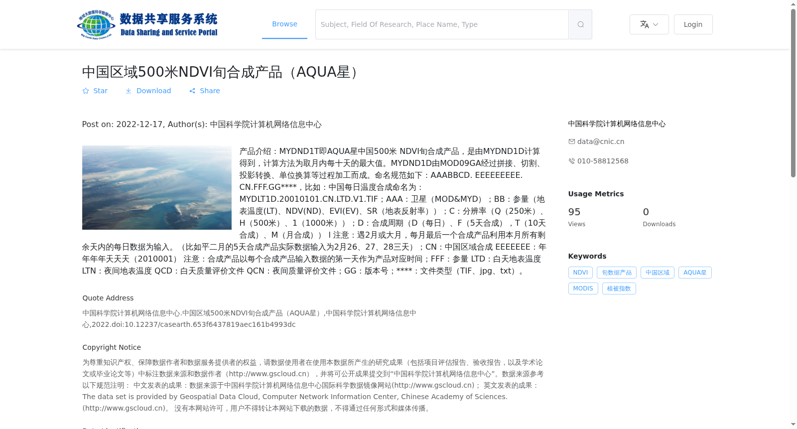Select the 旬数据产品 keyword tag
The height and width of the screenshot is (429, 797).
point(617,273)
